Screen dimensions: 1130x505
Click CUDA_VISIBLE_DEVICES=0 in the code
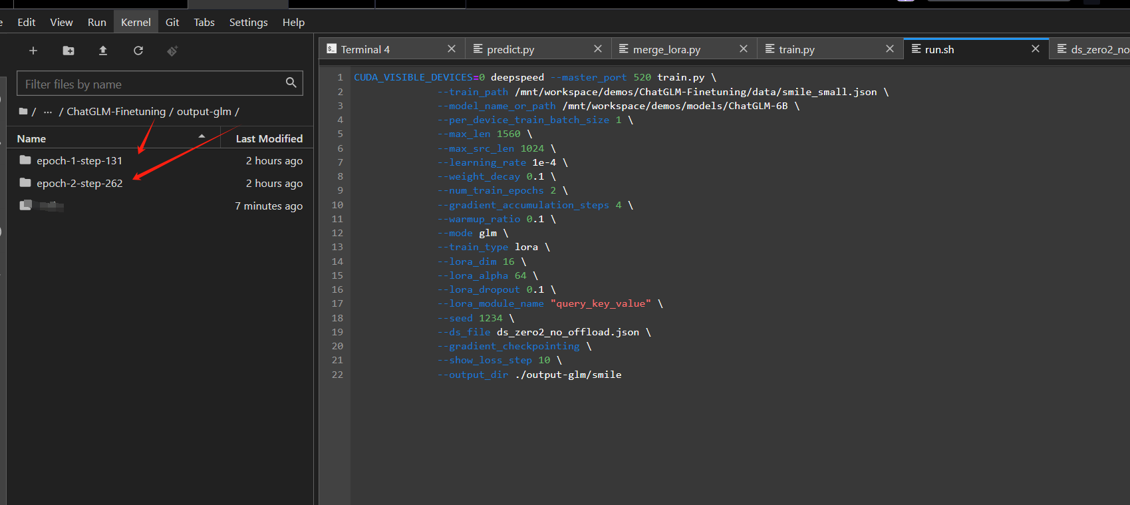pyautogui.click(x=419, y=77)
